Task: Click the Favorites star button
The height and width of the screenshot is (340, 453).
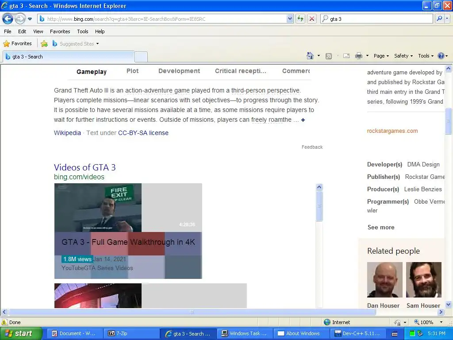Action: pyautogui.click(x=17, y=44)
